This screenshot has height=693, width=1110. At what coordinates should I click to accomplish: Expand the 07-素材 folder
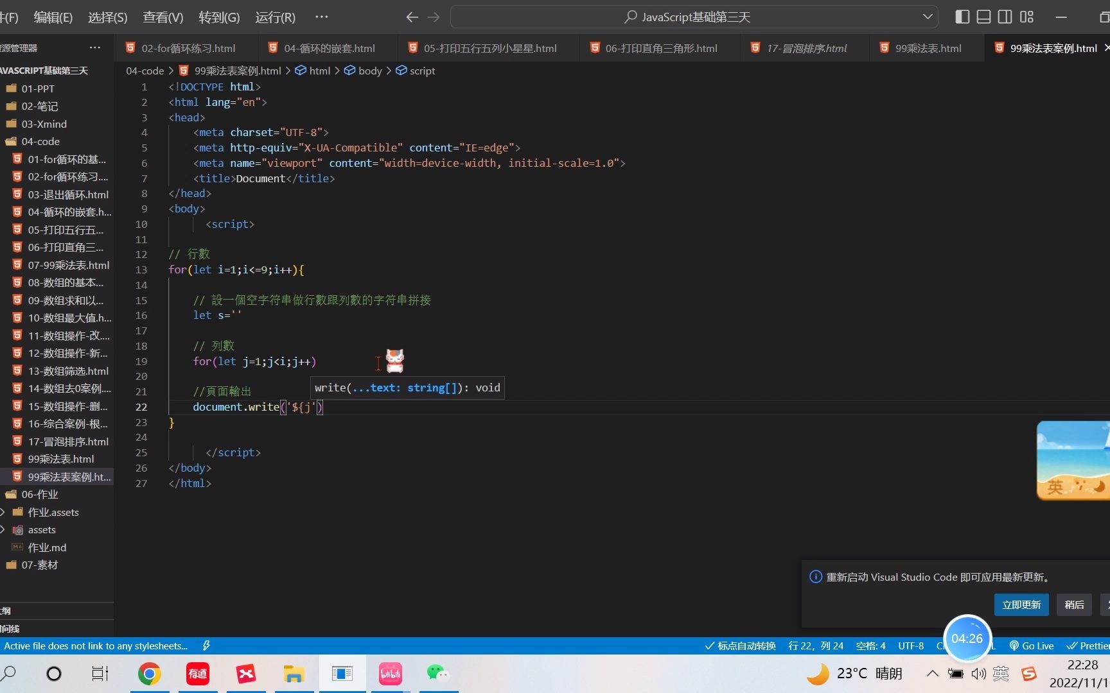57,565
